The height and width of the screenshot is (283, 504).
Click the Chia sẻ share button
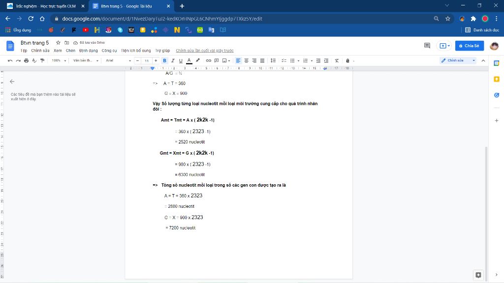click(470, 46)
